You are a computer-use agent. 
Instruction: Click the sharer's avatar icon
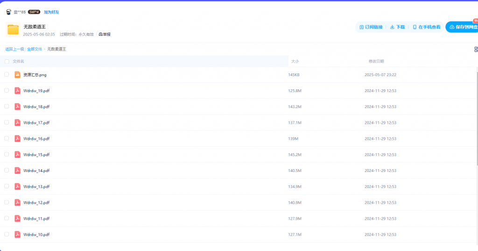(x=8, y=12)
